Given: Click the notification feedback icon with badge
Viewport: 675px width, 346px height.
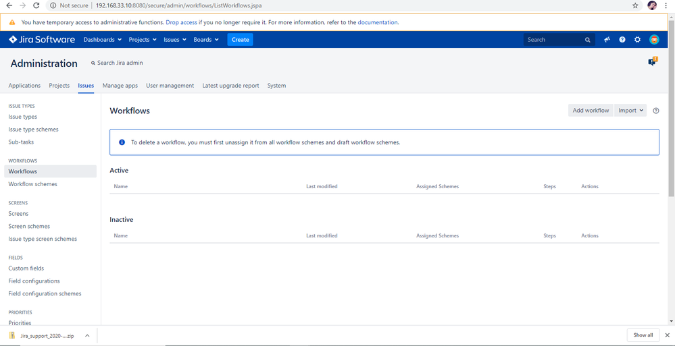Looking at the screenshot, I should (x=653, y=61).
